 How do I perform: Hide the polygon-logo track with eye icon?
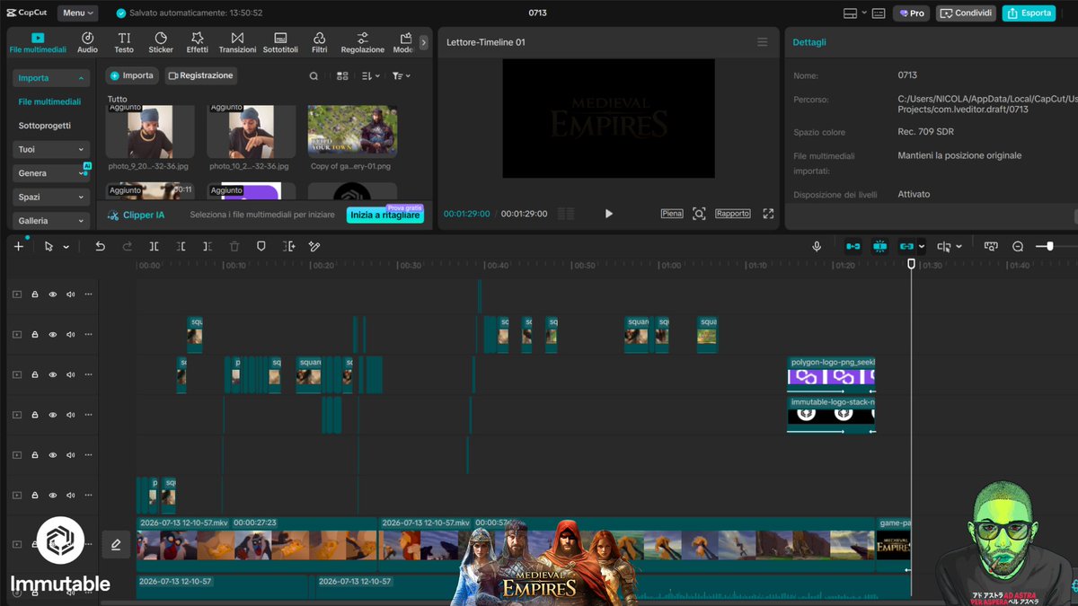(52, 374)
